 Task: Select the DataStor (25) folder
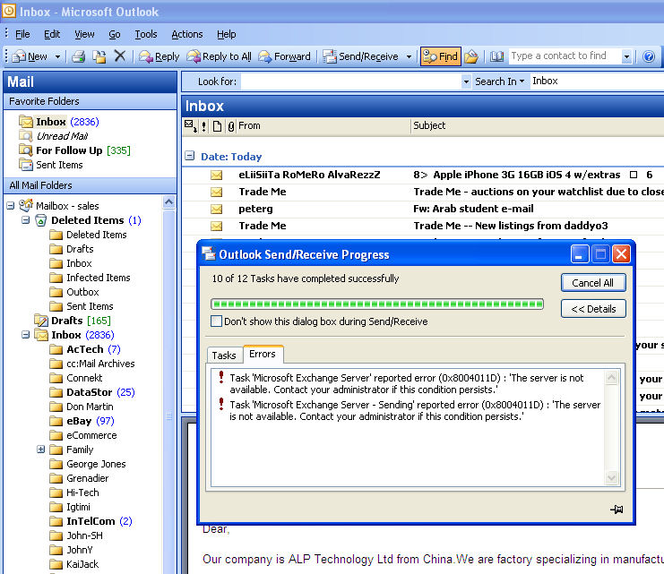[x=92, y=392]
